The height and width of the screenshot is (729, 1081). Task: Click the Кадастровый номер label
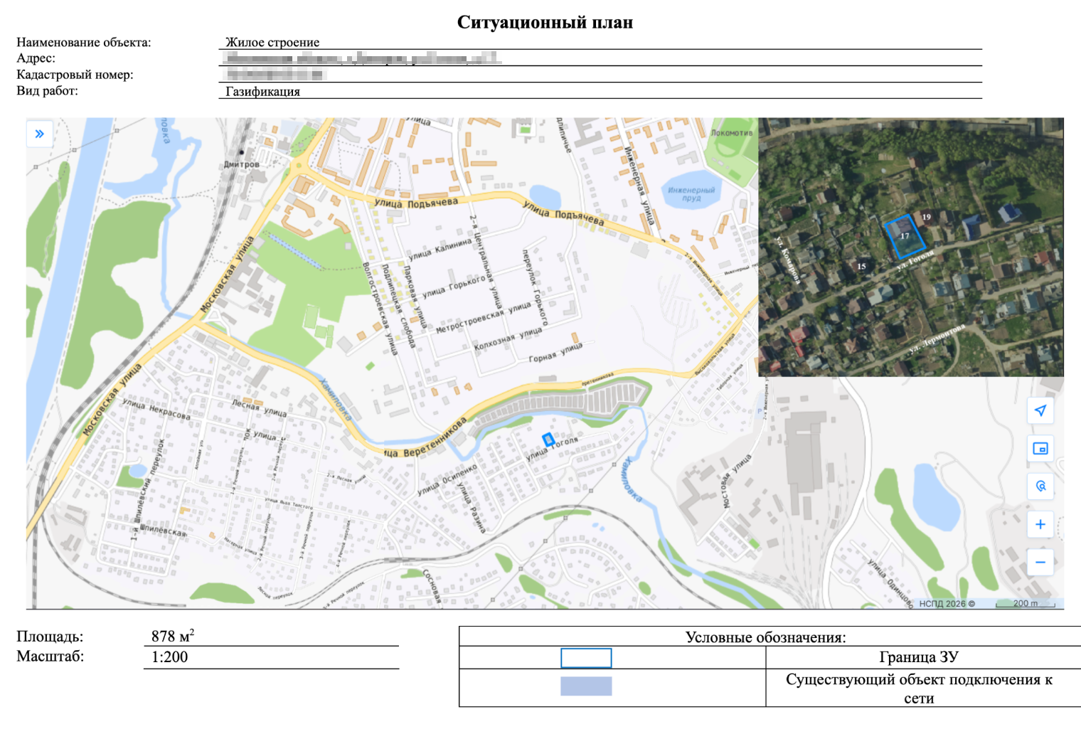75,74
